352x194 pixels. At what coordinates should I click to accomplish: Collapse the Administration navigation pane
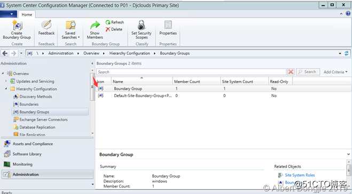(92, 63)
